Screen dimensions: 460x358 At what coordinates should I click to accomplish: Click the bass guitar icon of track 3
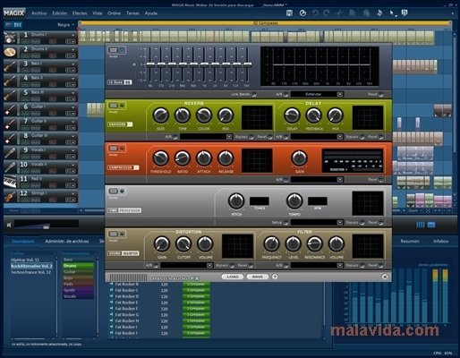click(10, 66)
